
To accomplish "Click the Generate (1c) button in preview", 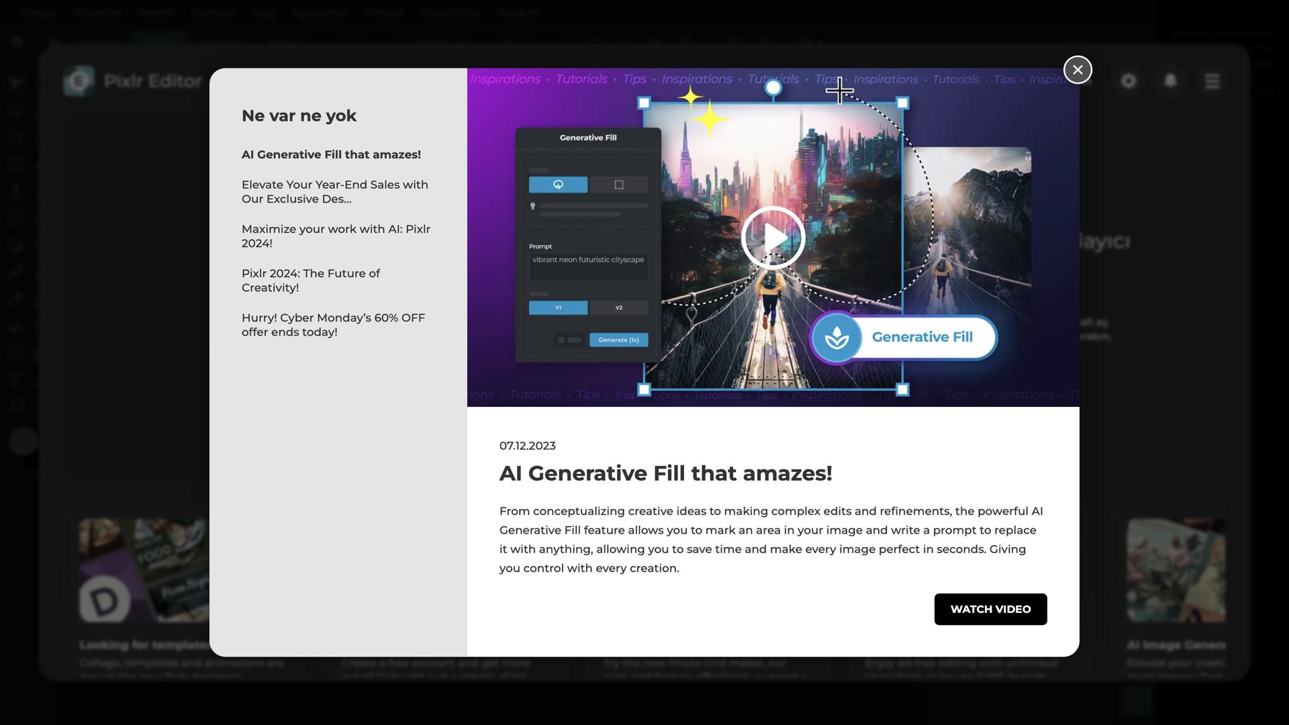I will click(618, 340).
